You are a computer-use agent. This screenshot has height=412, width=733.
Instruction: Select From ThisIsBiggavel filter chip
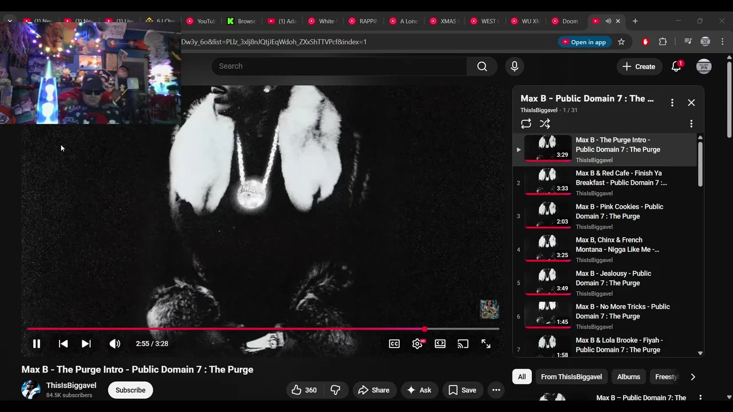point(571,377)
